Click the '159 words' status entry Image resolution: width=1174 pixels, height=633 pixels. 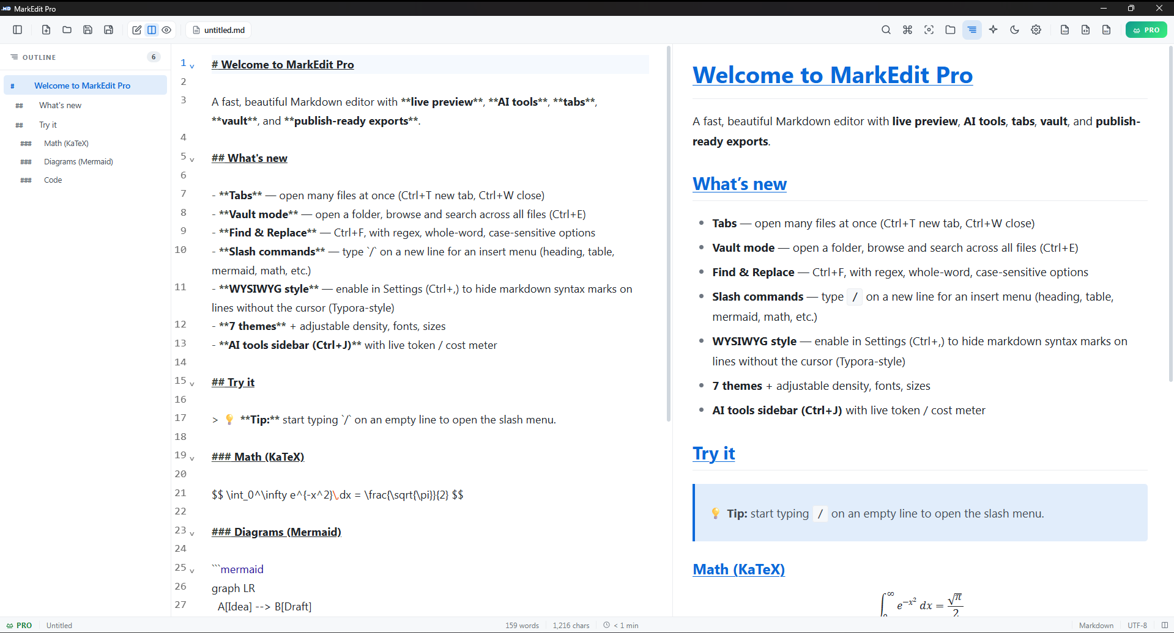point(522,626)
